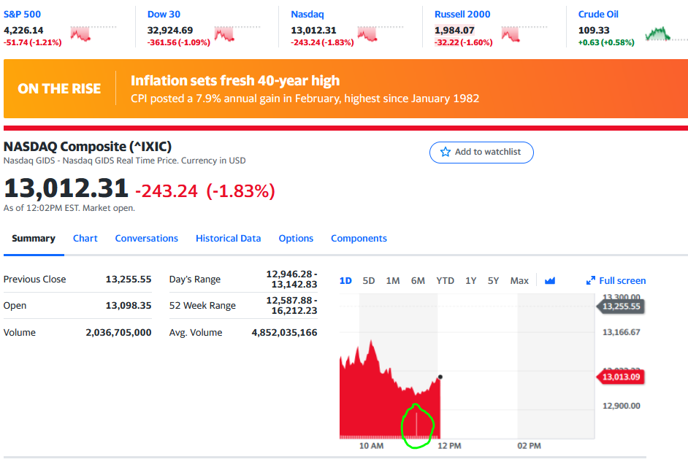The width and height of the screenshot is (688, 462).
Task: Select the 5Y chart range
Action: (493, 280)
